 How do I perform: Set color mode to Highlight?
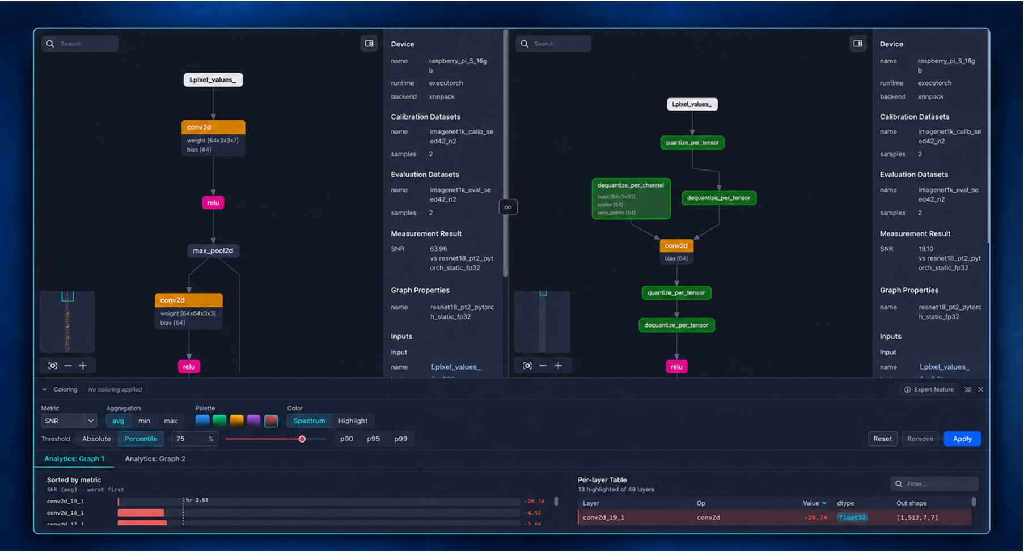(x=353, y=421)
